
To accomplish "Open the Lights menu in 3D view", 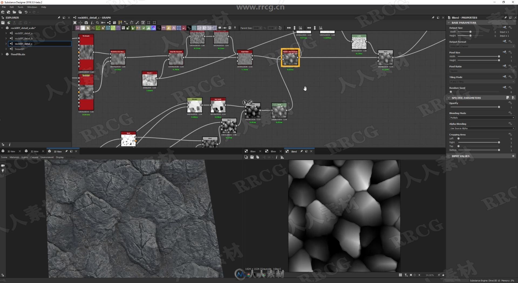I will [x=25, y=157].
